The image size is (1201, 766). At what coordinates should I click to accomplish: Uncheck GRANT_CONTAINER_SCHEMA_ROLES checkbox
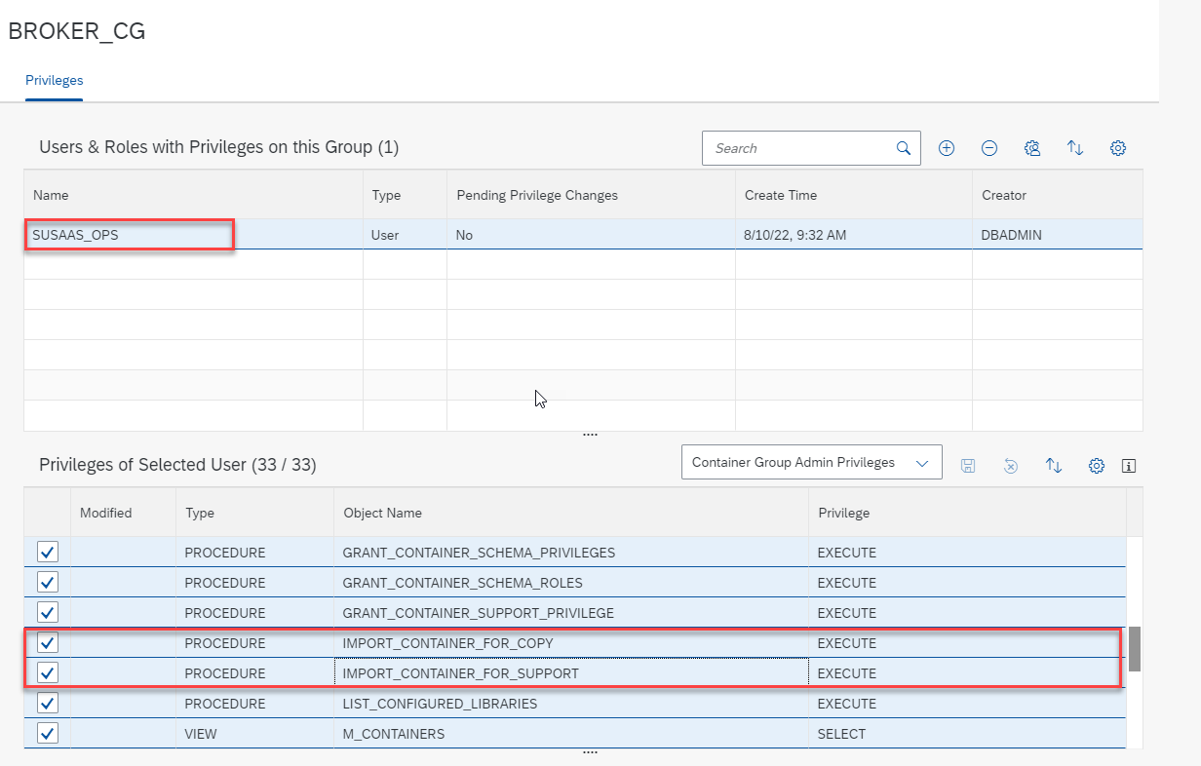(47, 583)
